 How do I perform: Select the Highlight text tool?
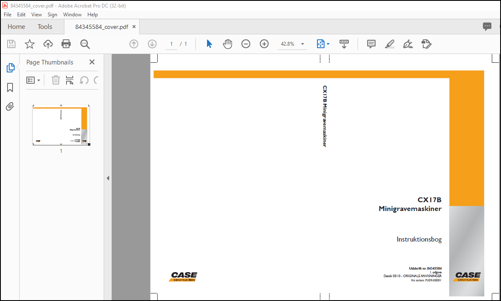(x=389, y=44)
